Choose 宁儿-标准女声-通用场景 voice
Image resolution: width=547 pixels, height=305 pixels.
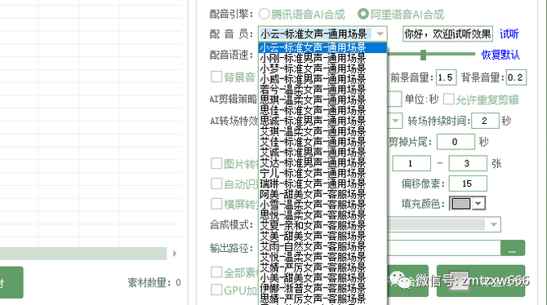(322, 173)
